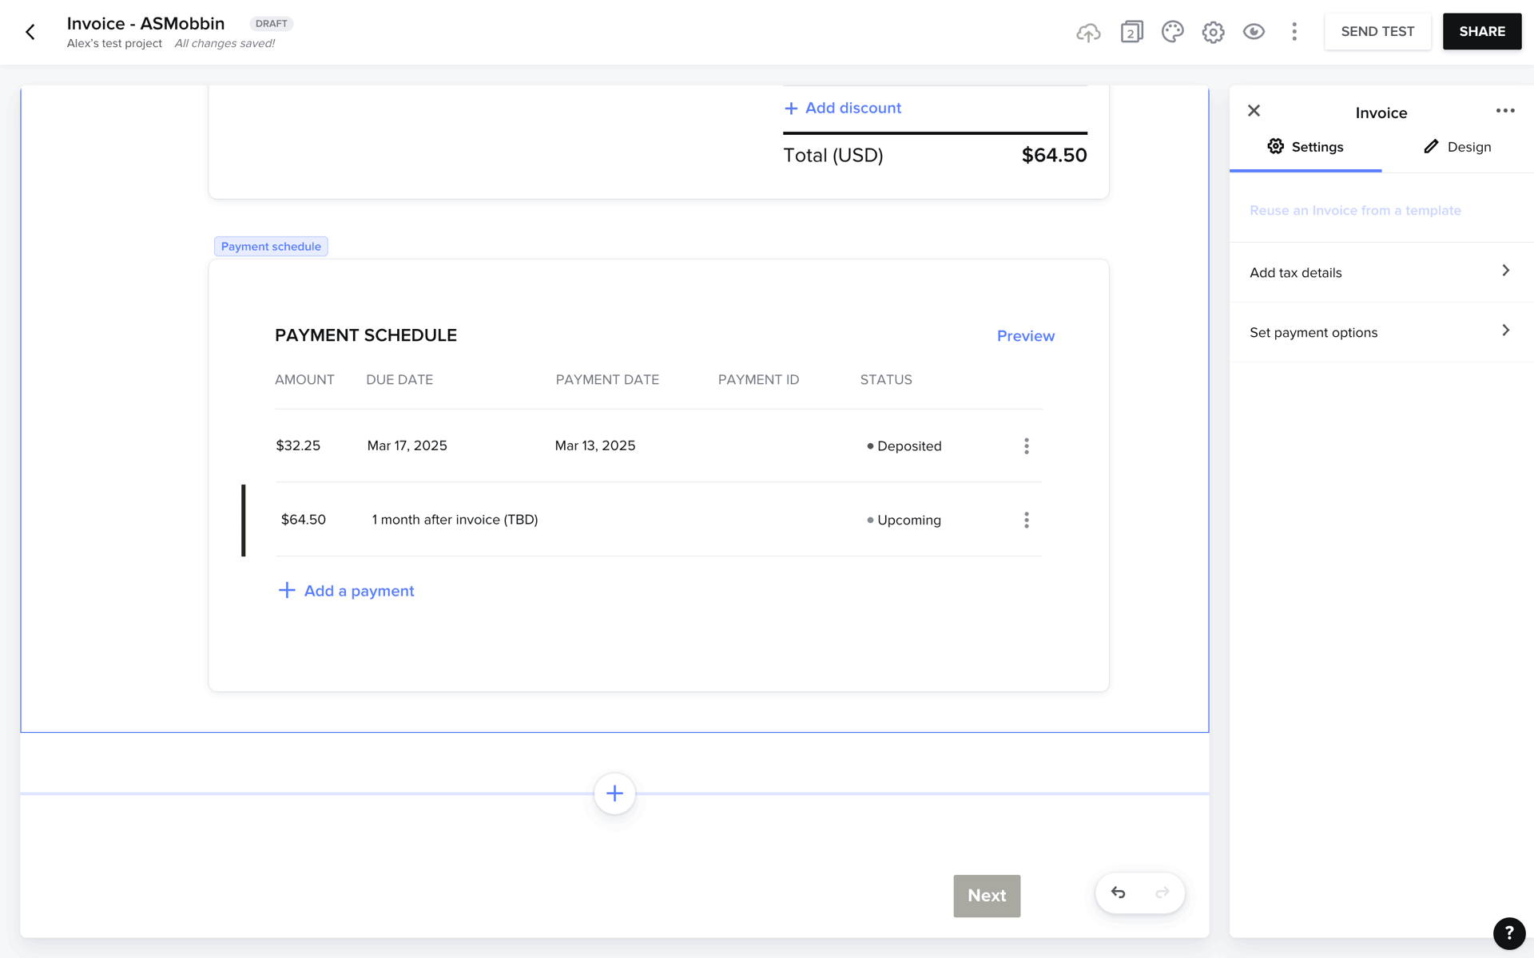Close the Invoice side panel
Screen dimensions: 1534x958
[1254, 111]
